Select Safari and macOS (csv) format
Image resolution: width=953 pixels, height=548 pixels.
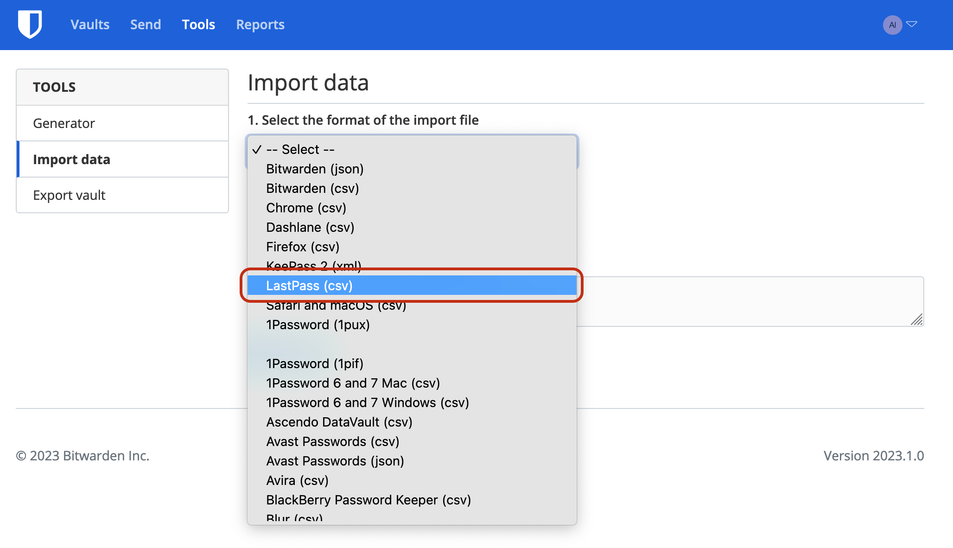pyautogui.click(x=336, y=305)
